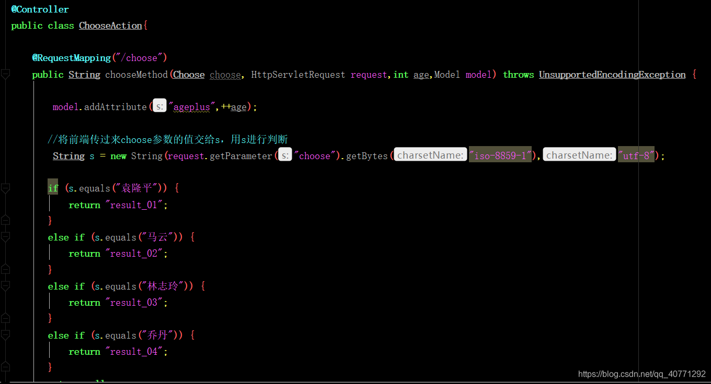Select the ChooseAction class name
This screenshot has width=711, height=384.
110,26
